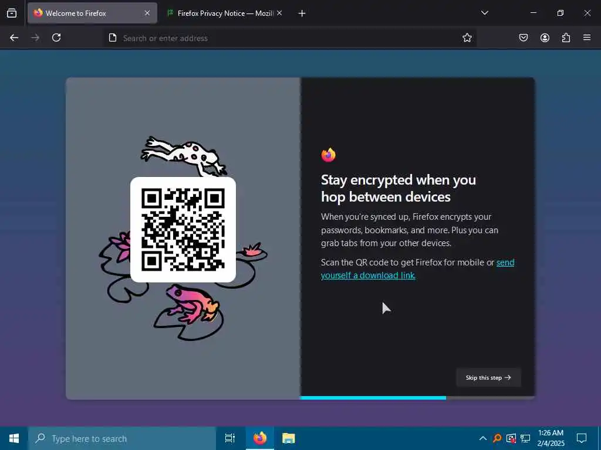This screenshot has height=450, width=601.
Task: Click the network tray icon
Action: [x=525, y=438]
